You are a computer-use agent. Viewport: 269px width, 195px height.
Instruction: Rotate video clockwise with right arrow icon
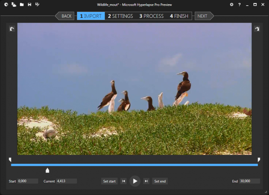pyautogui.click(x=257, y=29)
